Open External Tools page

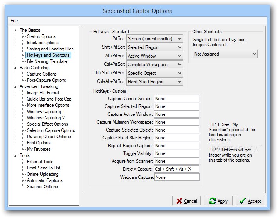pyautogui.click(x=40, y=162)
